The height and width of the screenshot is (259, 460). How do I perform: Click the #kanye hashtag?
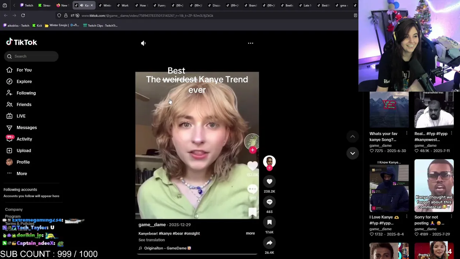point(165,233)
